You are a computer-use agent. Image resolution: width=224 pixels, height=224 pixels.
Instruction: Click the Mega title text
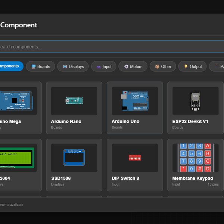tap(10, 121)
